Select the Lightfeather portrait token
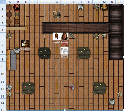 [25, 44]
